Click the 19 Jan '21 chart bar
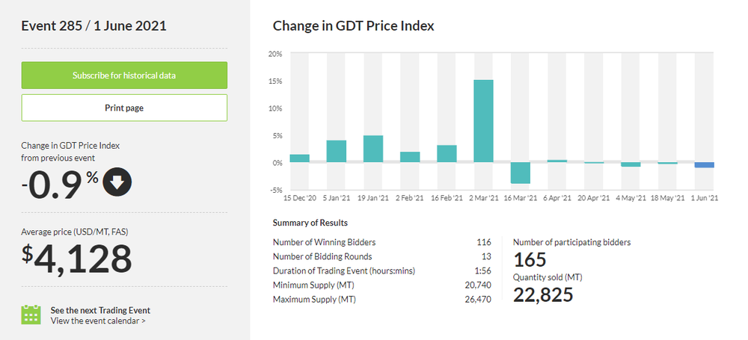 pyautogui.click(x=373, y=149)
